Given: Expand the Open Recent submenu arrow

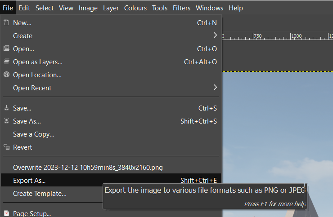Looking at the screenshot, I should click(216, 88).
